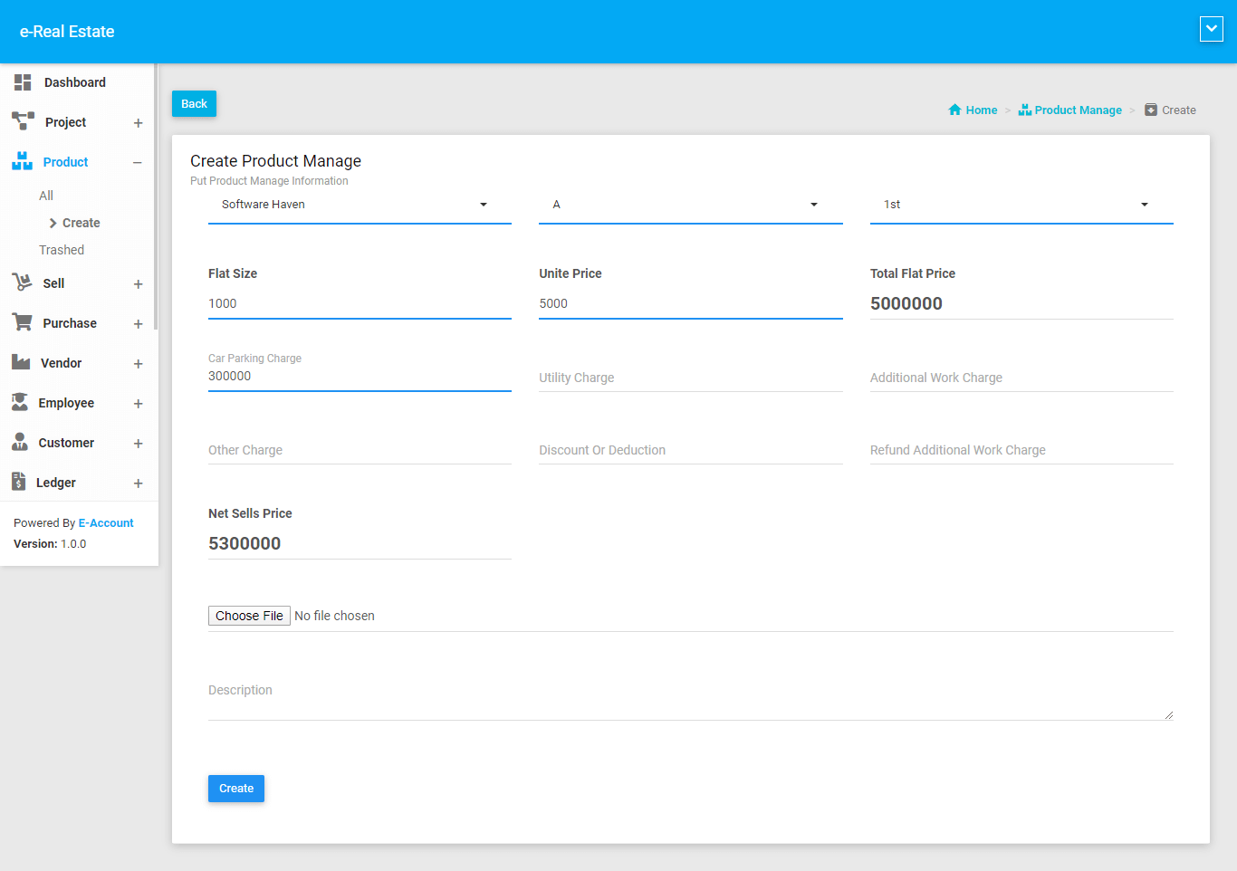Click the Dashboard grid icon
This screenshot has height=871, width=1237.
(x=23, y=82)
